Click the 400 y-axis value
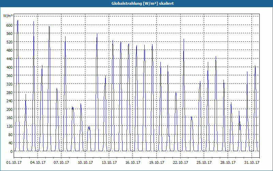This screenshot has width=273, height=171. tap(9, 67)
